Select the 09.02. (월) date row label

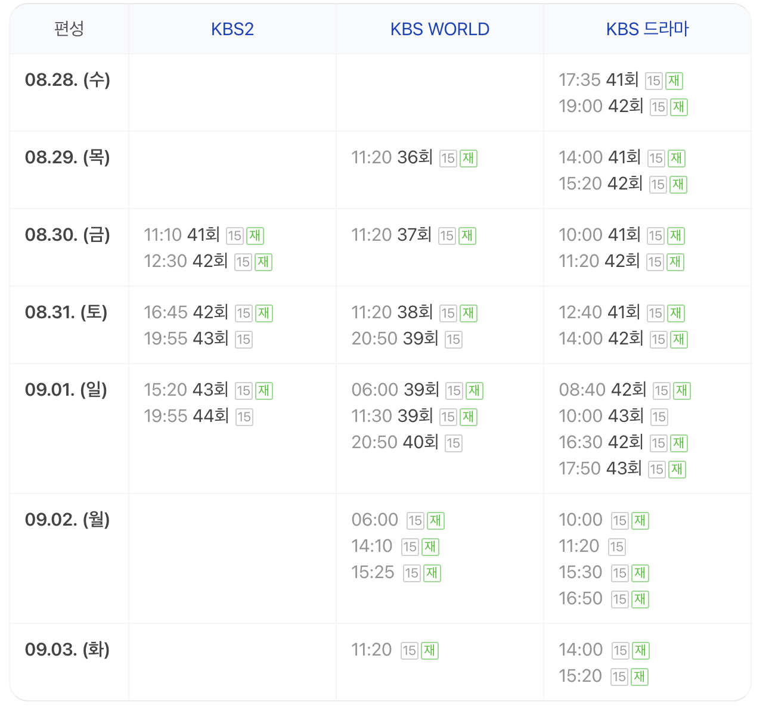pyautogui.click(x=67, y=520)
